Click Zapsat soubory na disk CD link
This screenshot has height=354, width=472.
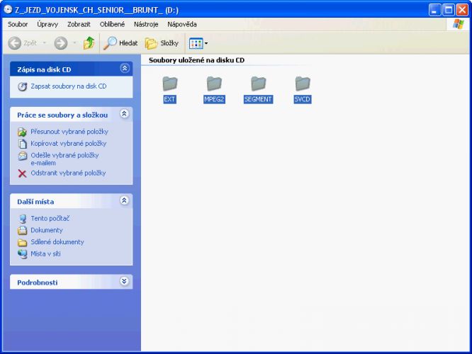pyautogui.click(x=69, y=86)
